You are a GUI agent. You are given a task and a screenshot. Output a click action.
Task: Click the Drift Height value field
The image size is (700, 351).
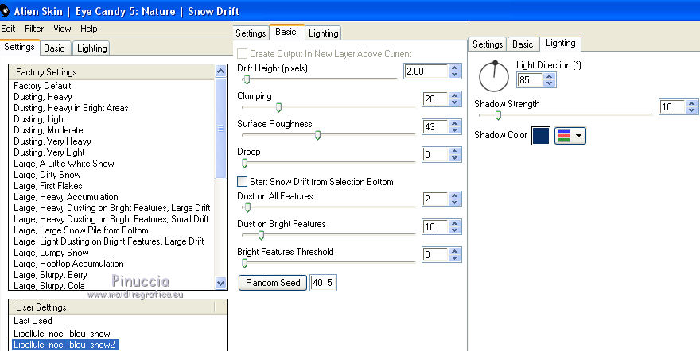click(426, 71)
